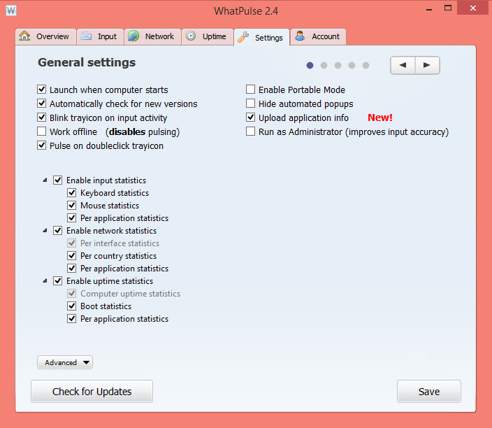Click the person icon on Account tab

point(300,36)
